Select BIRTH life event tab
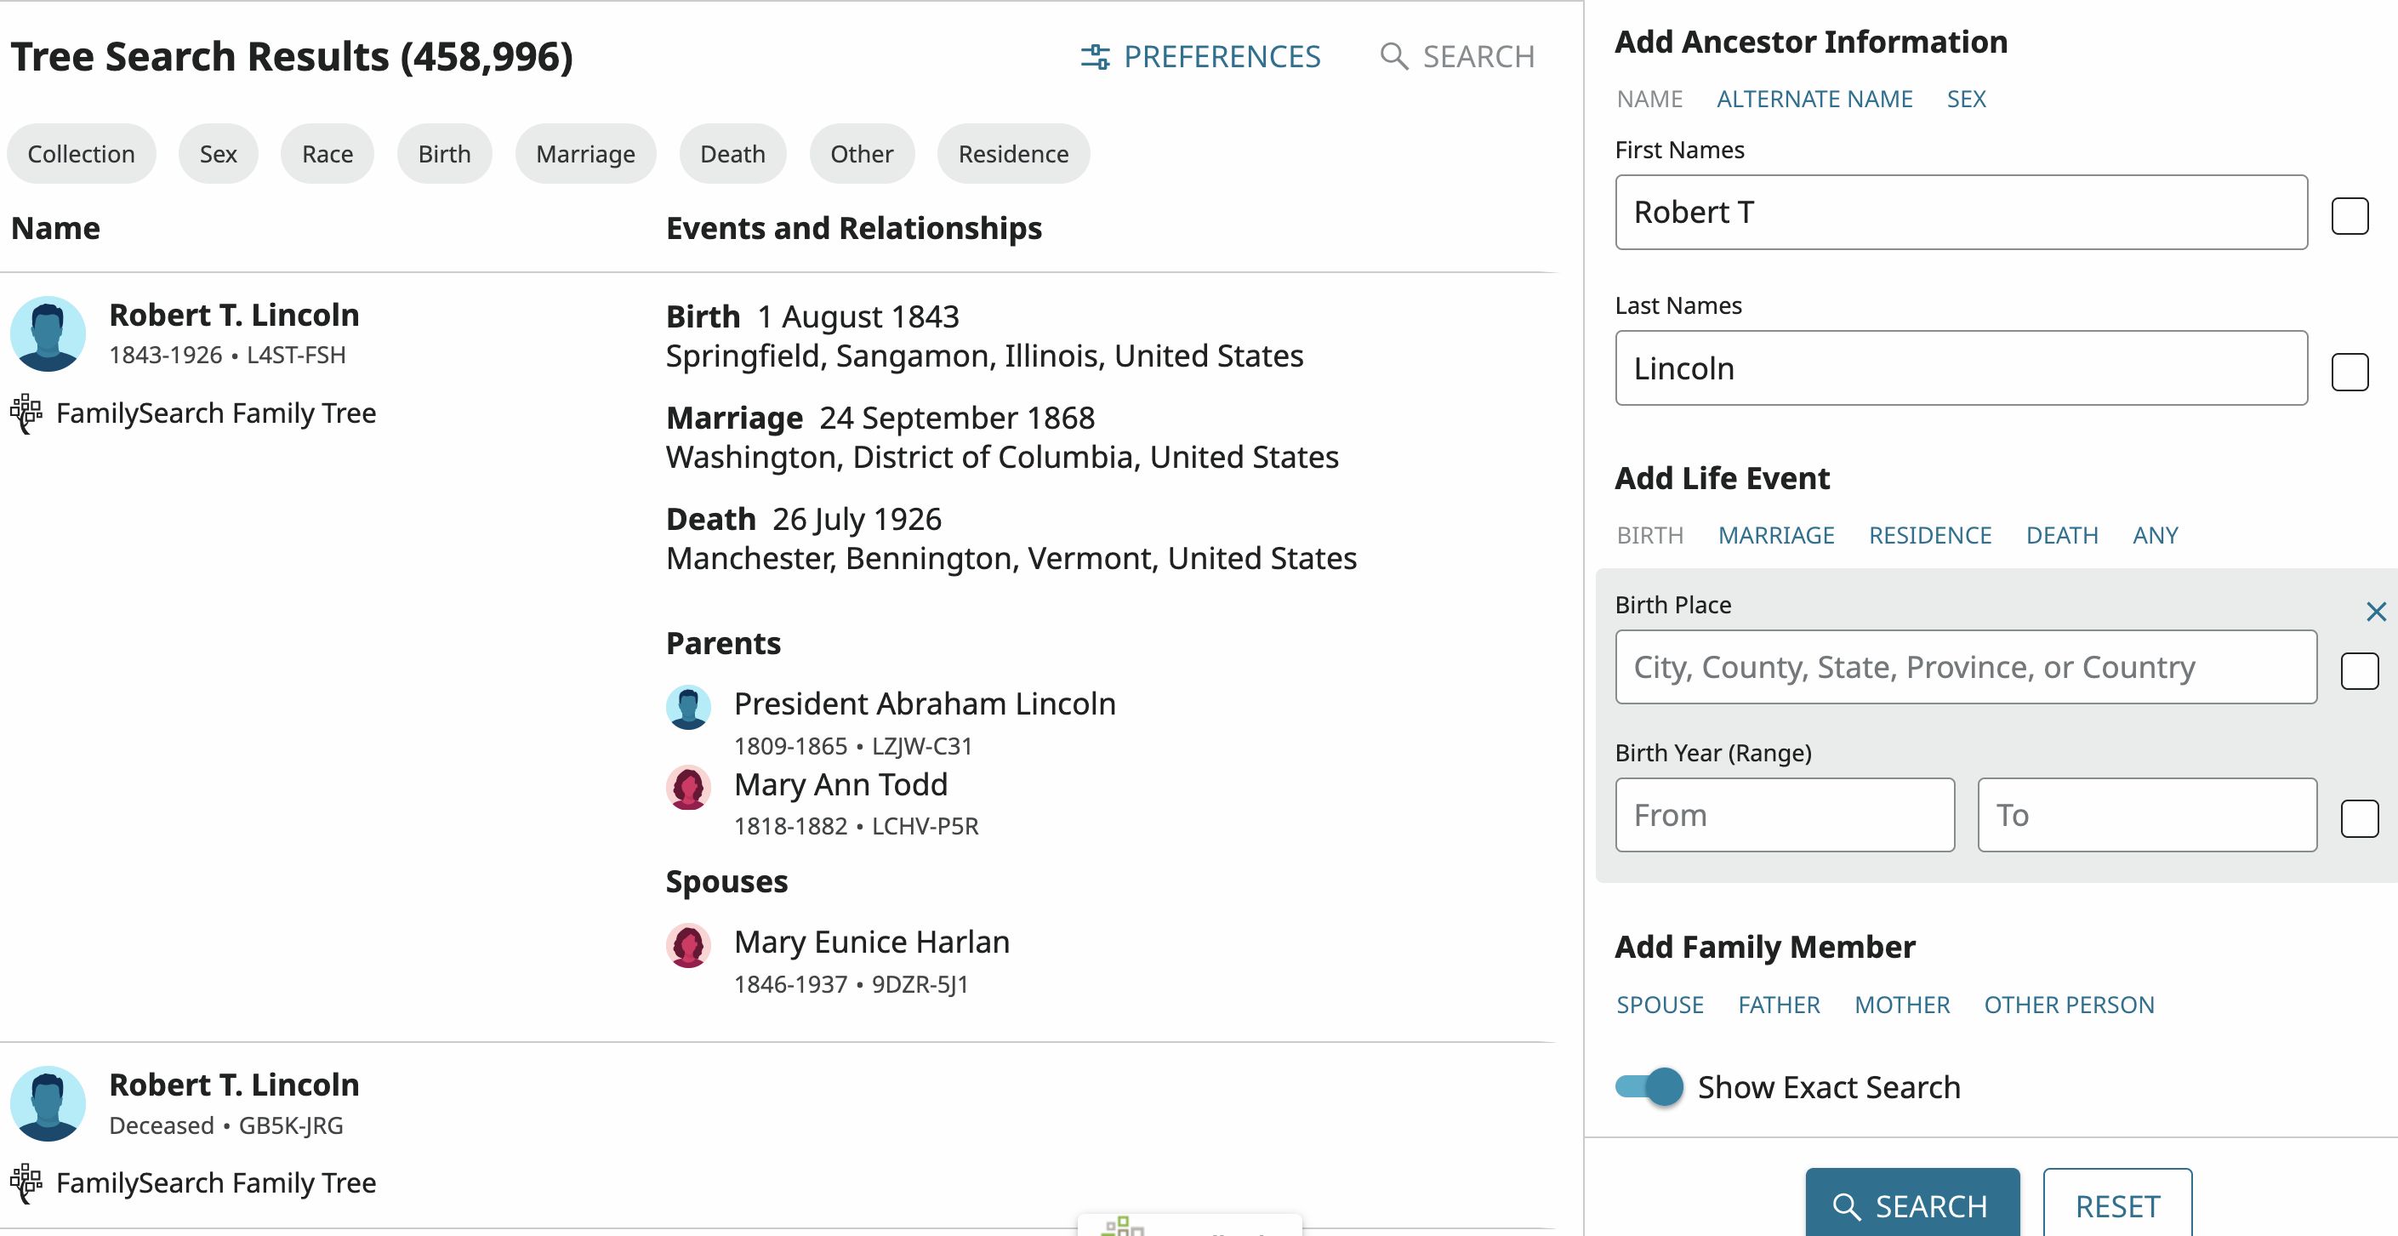The height and width of the screenshot is (1236, 2398). (1649, 535)
